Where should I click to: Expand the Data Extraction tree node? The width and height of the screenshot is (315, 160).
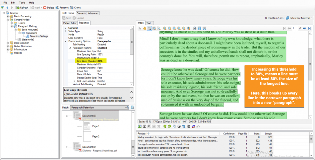tap(8, 43)
